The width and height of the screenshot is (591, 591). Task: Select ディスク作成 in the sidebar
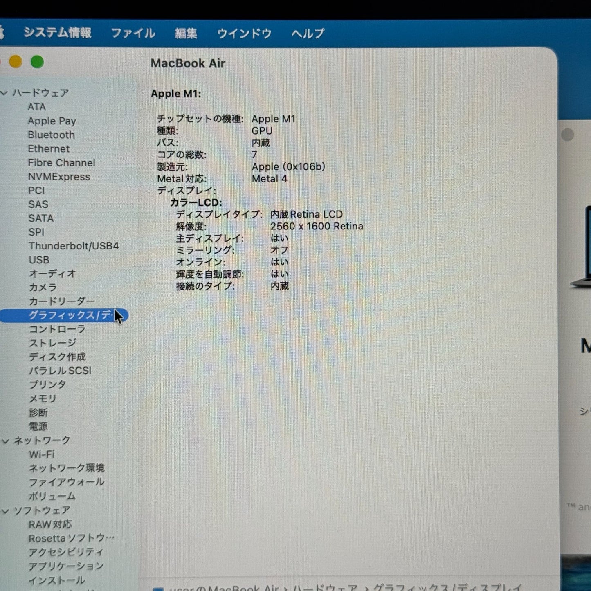point(57,357)
